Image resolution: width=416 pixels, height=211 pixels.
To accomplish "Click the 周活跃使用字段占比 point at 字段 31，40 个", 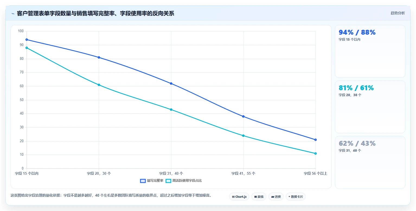I will [x=171, y=109].
